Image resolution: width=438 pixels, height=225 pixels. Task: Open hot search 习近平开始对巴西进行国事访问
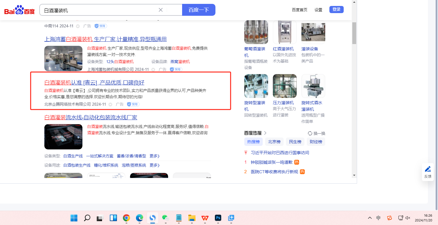tap(280, 153)
